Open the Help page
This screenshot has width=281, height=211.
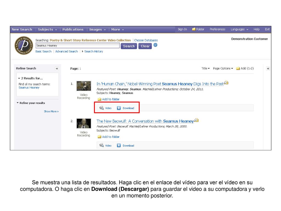pyautogui.click(x=257, y=29)
